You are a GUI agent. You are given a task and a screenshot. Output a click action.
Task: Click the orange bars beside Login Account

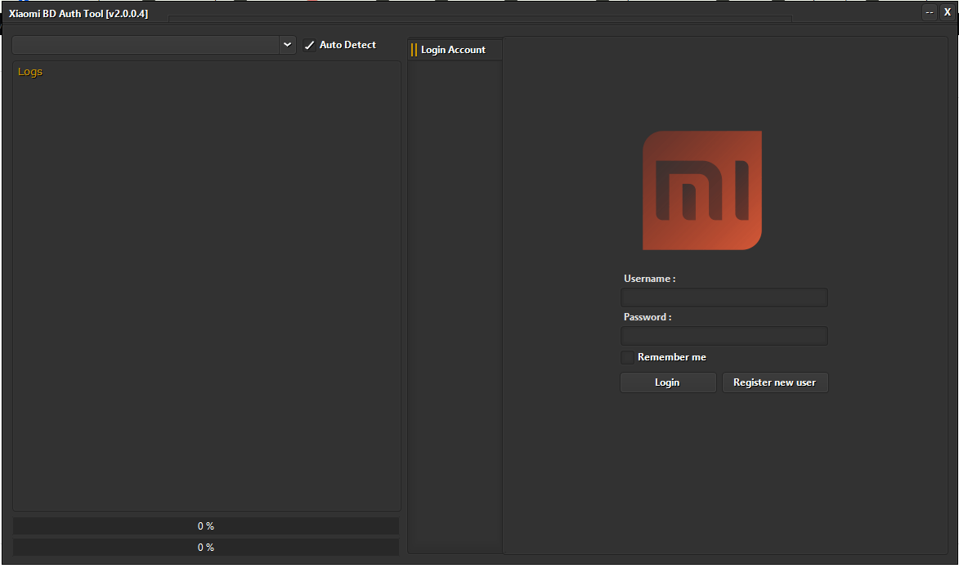coord(413,49)
